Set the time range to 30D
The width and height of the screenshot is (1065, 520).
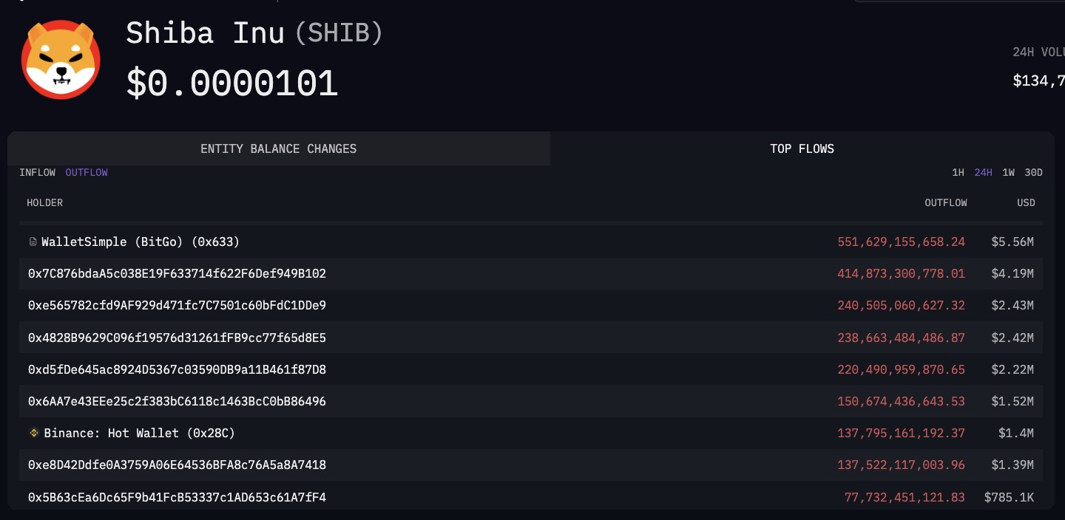point(1033,172)
